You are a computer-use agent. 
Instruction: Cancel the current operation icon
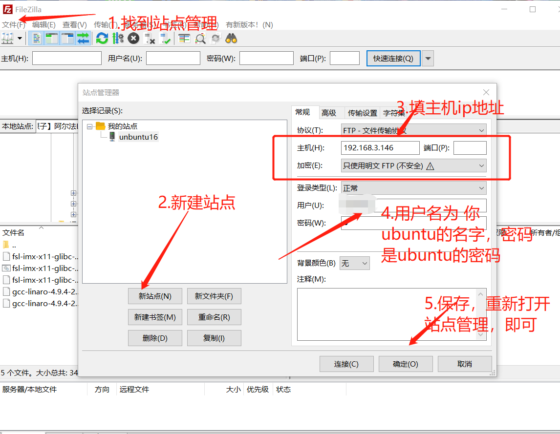(133, 38)
